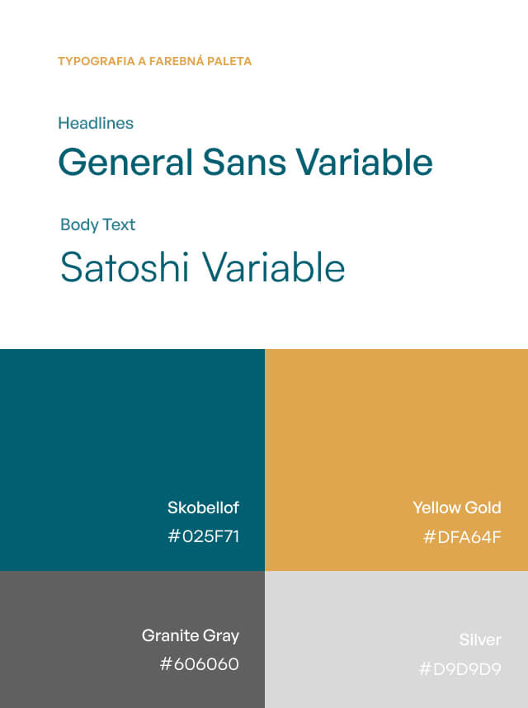Screen dimensions: 528x708
Task: Select the #D9D9D9 hex label
Action: pos(460,668)
